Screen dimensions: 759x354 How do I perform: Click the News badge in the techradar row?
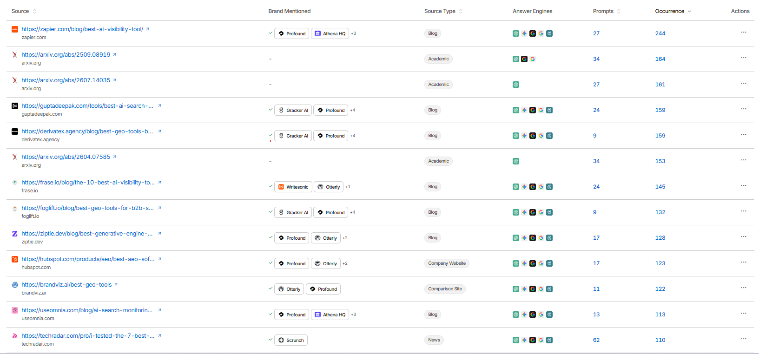click(x=434, y=340)
